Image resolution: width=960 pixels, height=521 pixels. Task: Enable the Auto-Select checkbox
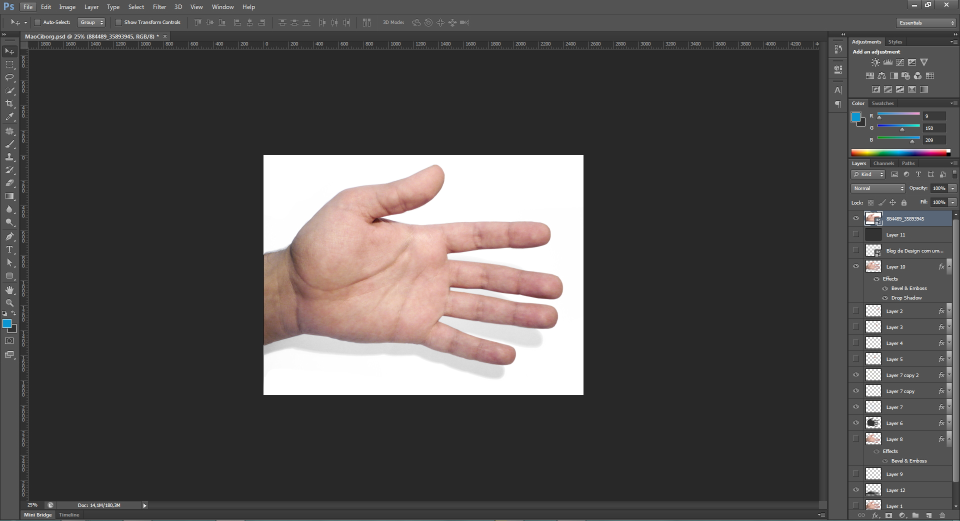(x=37, y=22)
